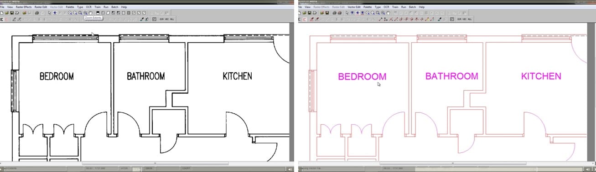This screenshot has height=172, width=596.
Task: Click the first pencil icon in the left window's second toolbar
Action: tap(14, 19)
